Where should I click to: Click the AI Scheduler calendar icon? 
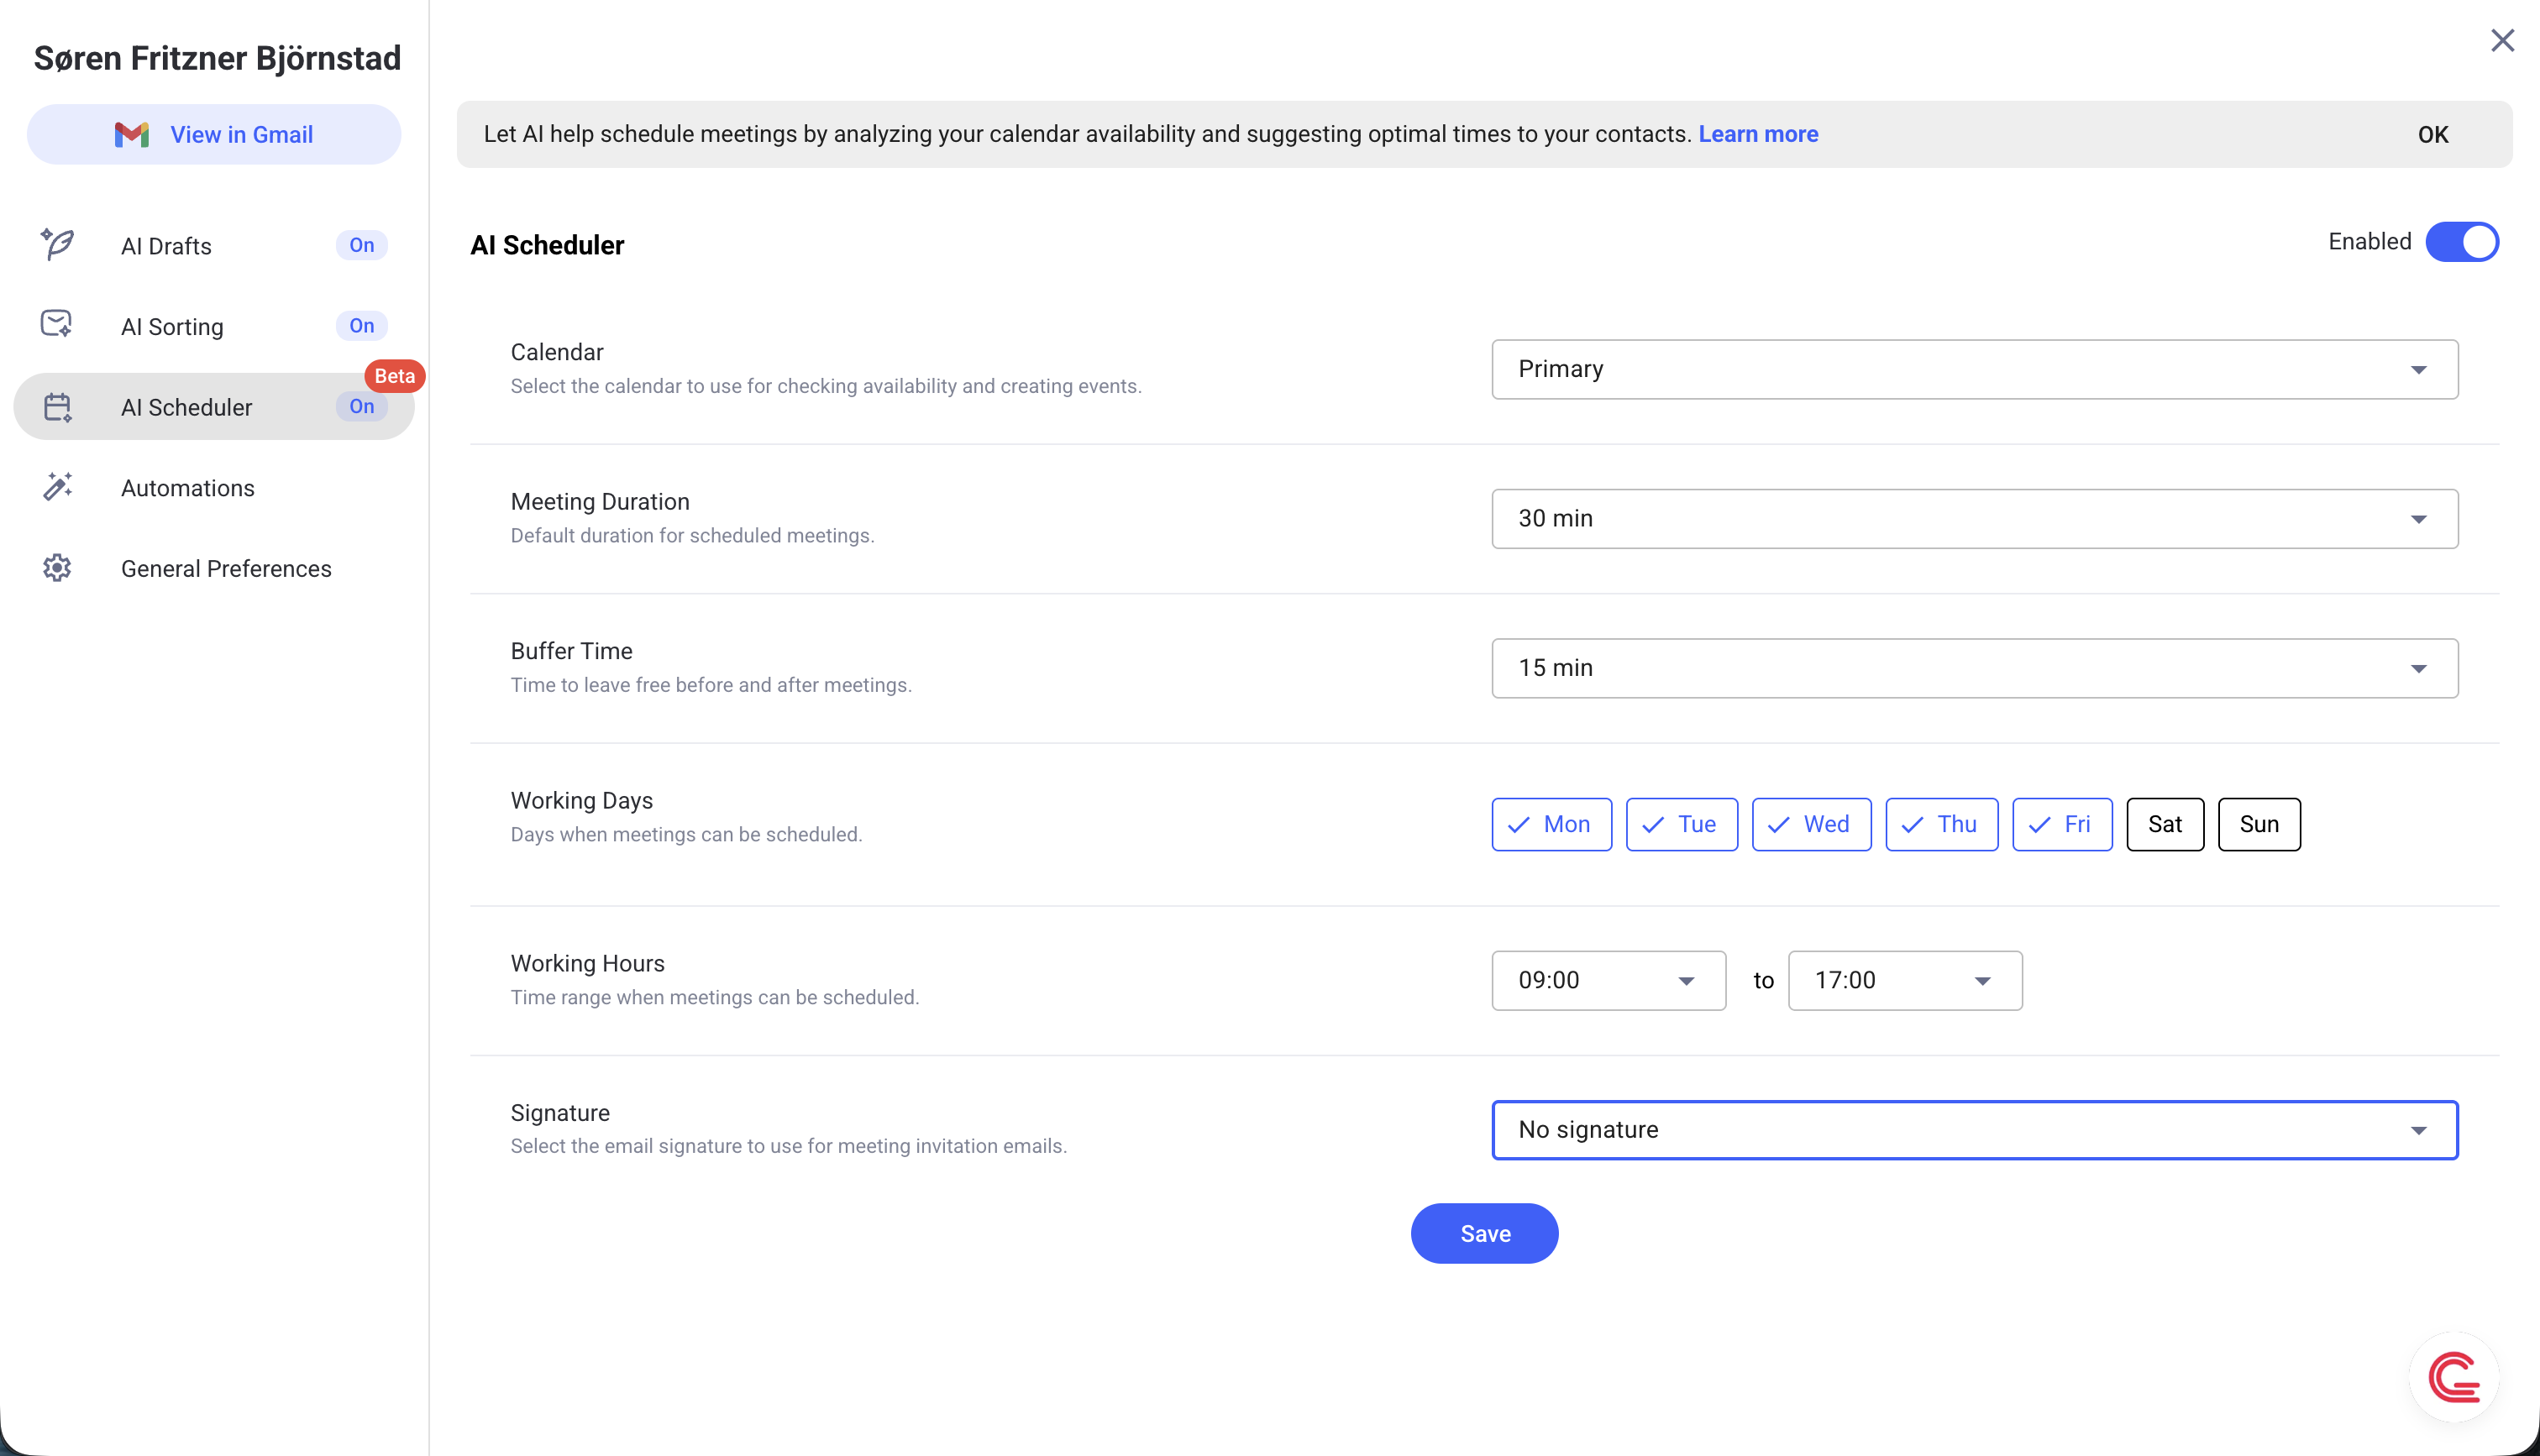point(57,407)
